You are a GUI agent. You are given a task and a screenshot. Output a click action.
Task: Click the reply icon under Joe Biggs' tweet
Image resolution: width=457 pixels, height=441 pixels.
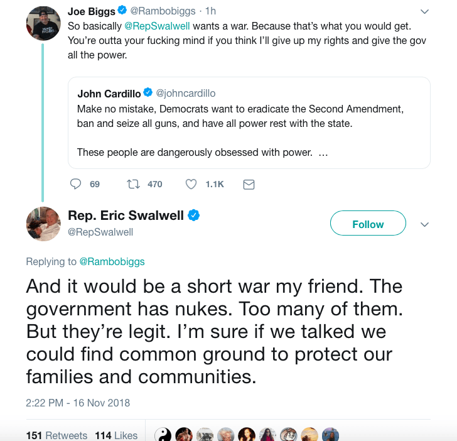pyautogui.click(x=76, y=184)
